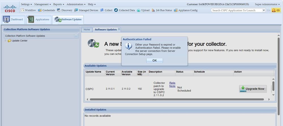The width and height of the screenshot is (283, 126).
Task: Click the info icon in Authentication Failed dialog
Action: (128, 46)
